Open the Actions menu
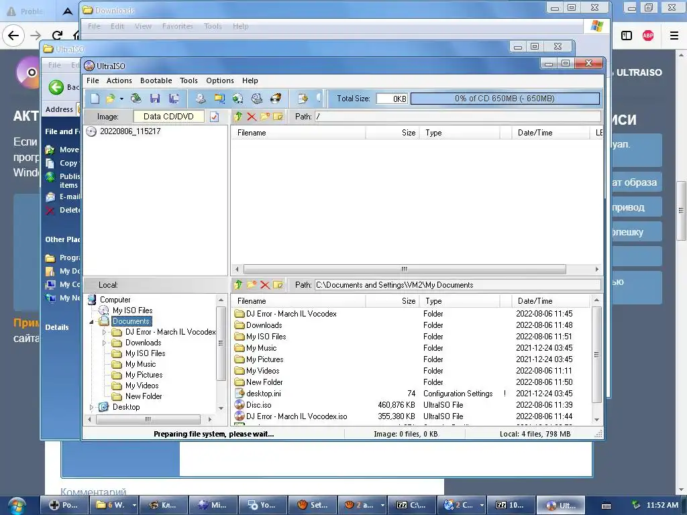Viewport: 687px width, 515px height. [119, 80]
